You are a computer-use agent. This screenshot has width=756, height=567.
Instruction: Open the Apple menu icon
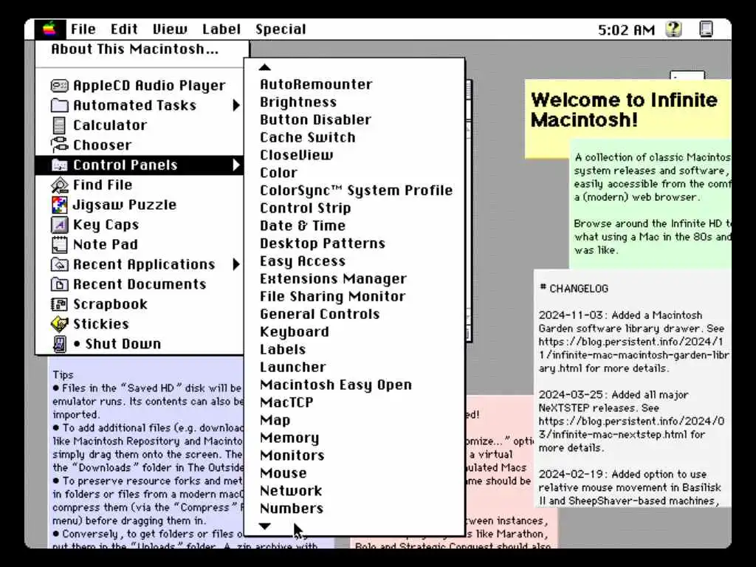click(x=49, y=30)
